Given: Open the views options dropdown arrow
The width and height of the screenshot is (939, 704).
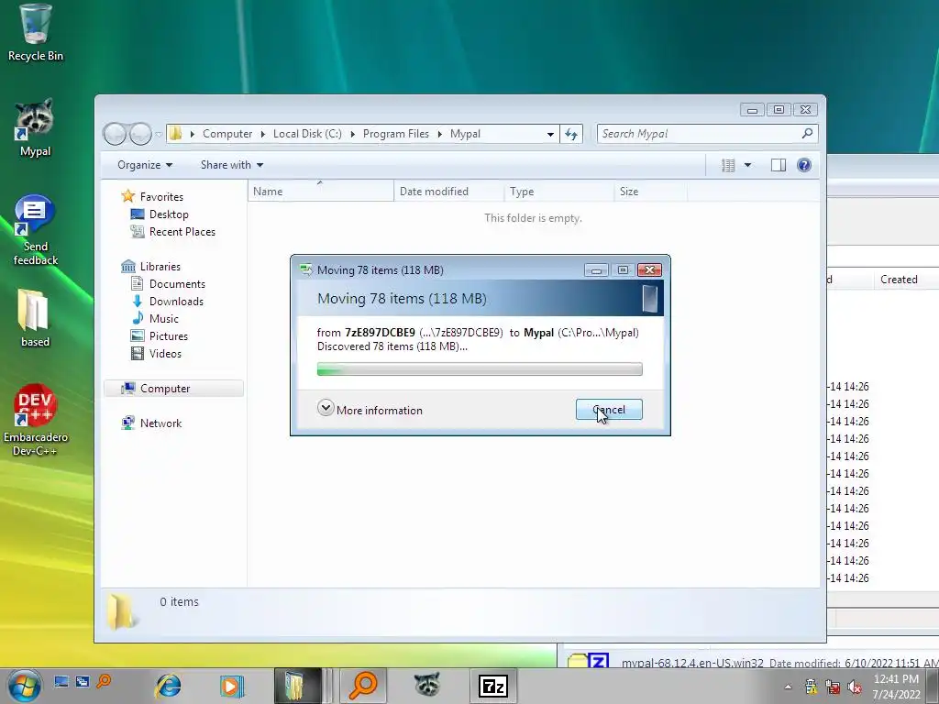Looking at the screenshot, I should 747,165.
